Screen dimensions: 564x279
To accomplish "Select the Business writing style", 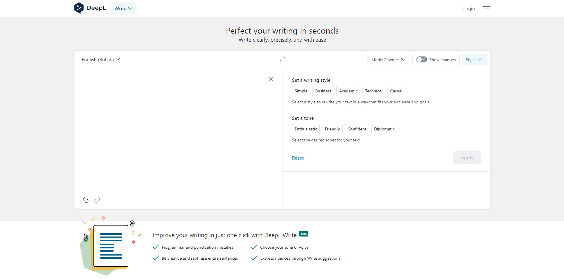I will click(323, 91).
